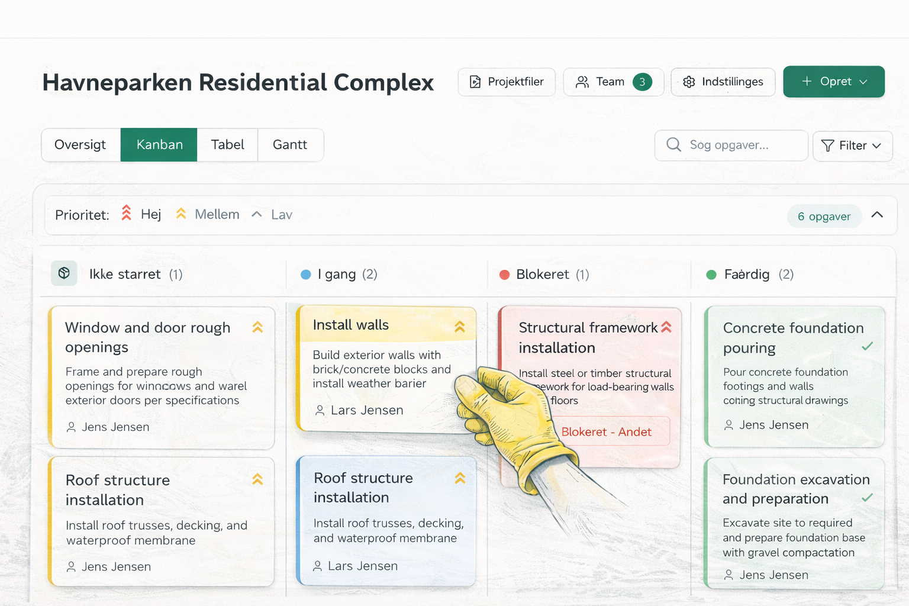Collapse the priority group chevron

(x=877, y=215)
